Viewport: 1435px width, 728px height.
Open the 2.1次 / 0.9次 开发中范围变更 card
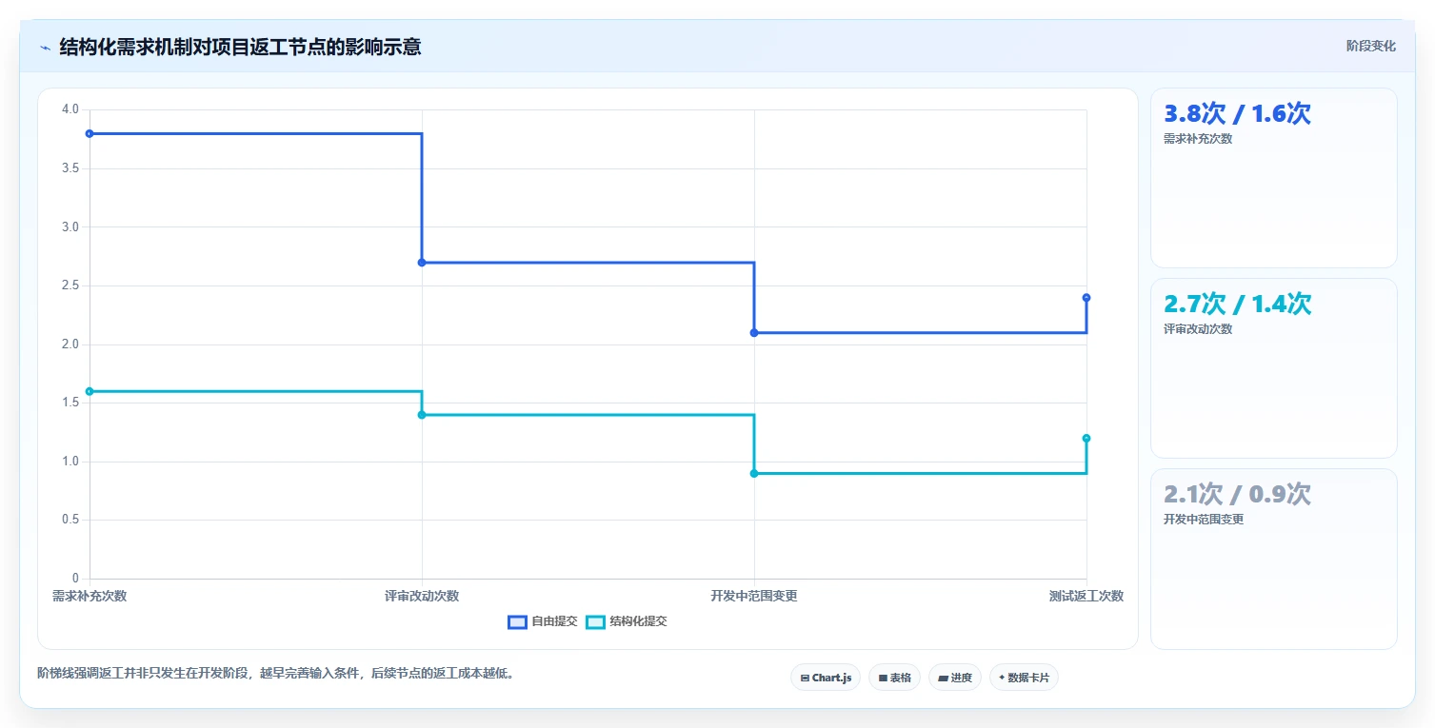pos(1274,559)
